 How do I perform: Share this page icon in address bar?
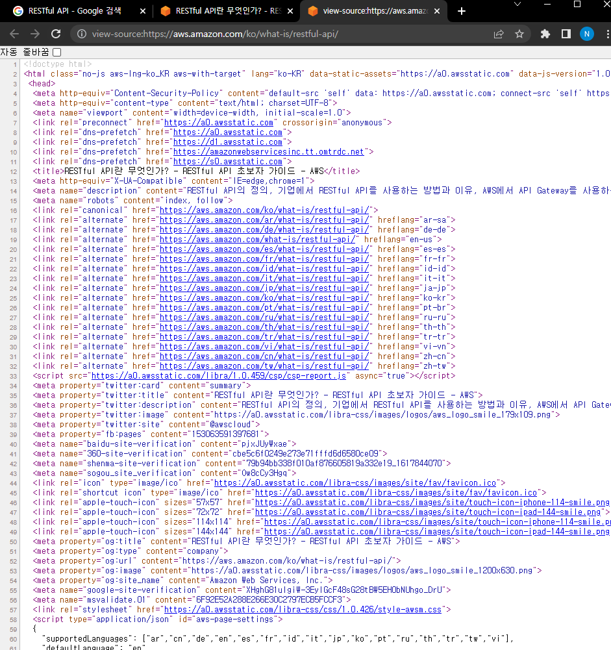499,34
